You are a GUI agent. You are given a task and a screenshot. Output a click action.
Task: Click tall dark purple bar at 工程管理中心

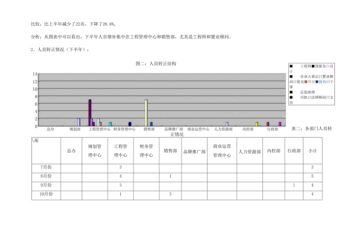click(x=90, y=113)
